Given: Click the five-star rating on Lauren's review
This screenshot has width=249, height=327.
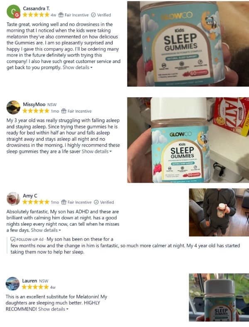Looking at the screenshot, I should pyautogui.click(x=35, y=288).
